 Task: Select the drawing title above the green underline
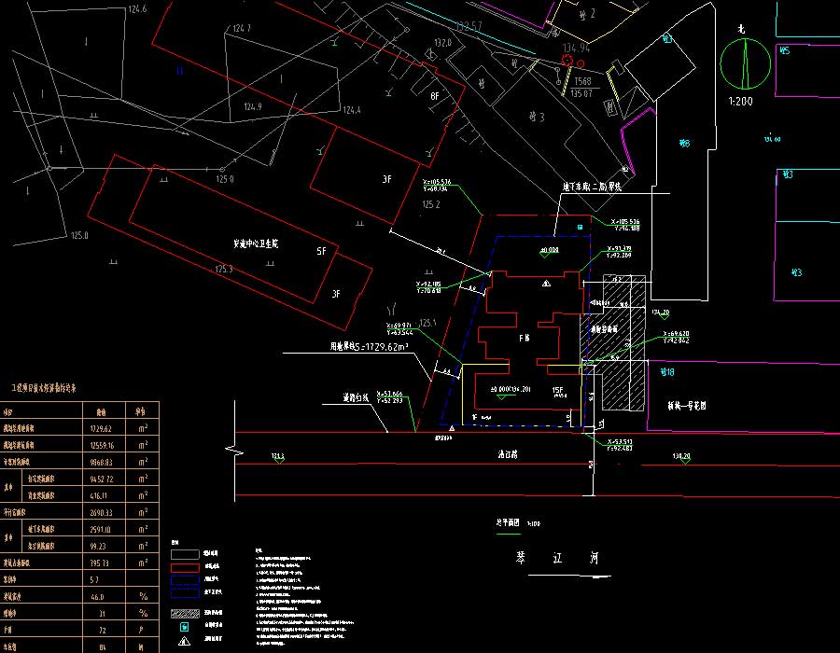[508, 522]
